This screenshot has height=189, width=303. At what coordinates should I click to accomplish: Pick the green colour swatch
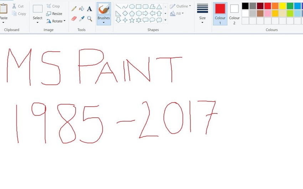290,6
